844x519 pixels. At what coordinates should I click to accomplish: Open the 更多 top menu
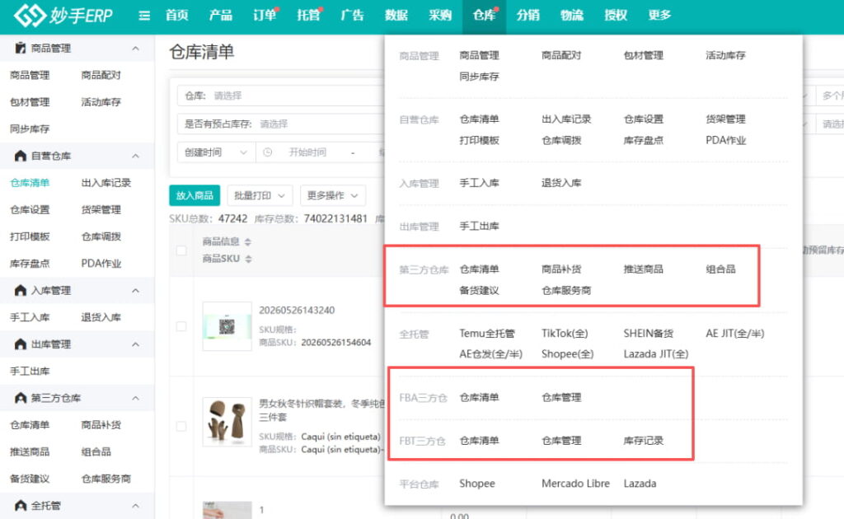coord(659,15)
